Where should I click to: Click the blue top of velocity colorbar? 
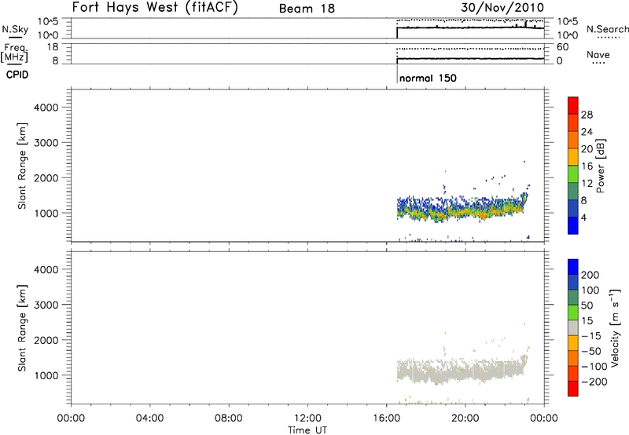click(573, 267)
